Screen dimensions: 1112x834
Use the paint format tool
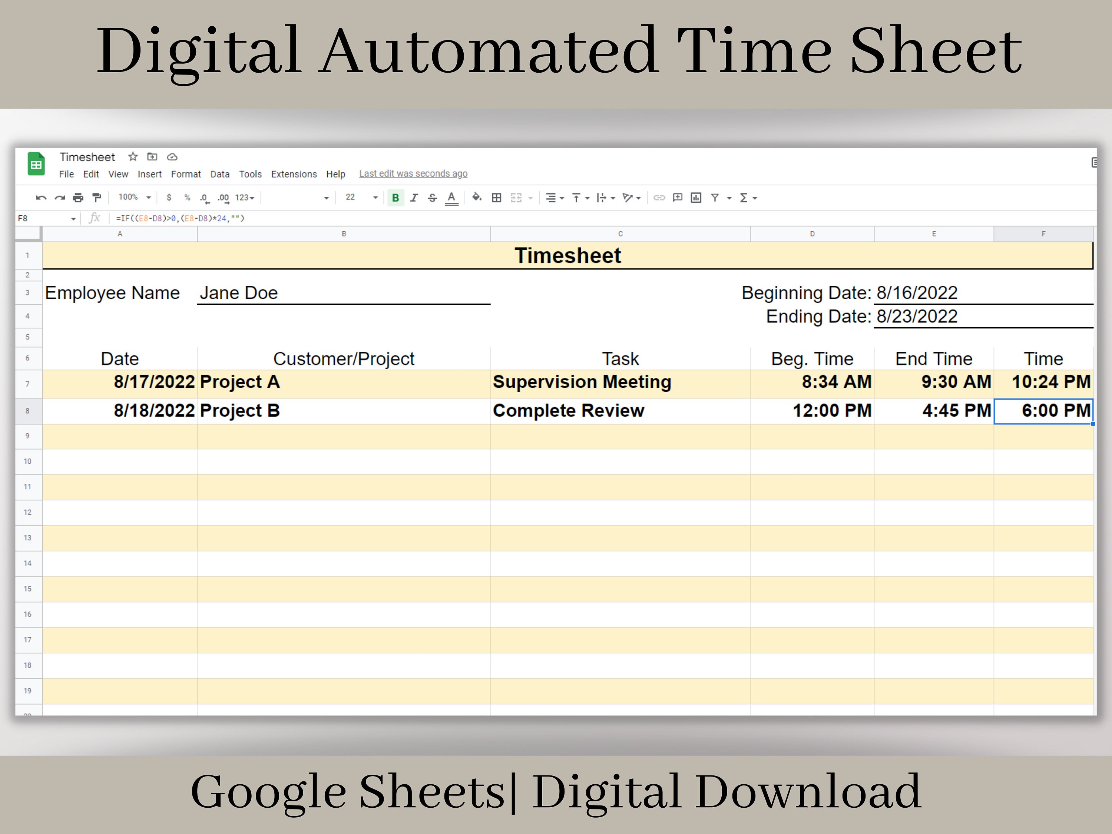pos(96,198)
